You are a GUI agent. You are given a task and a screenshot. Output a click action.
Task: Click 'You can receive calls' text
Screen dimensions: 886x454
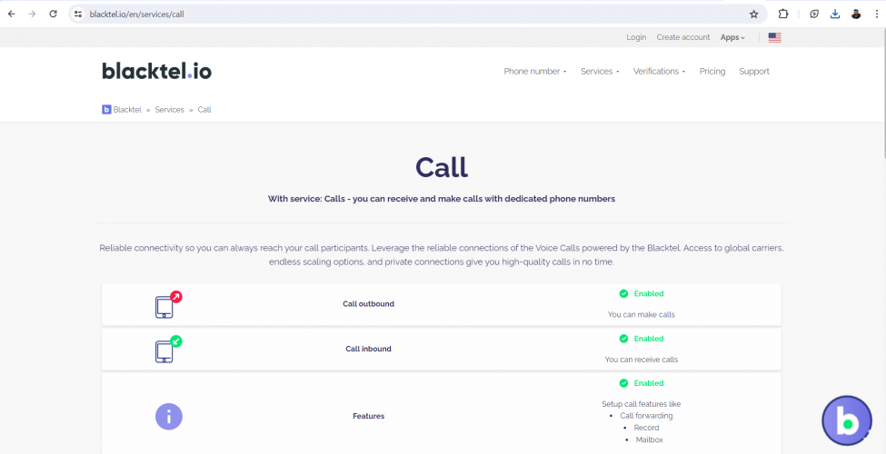click(642, 360)
